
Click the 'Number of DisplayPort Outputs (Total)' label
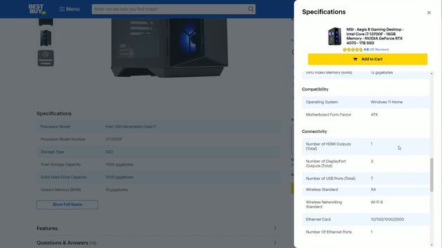pos(325,163)
